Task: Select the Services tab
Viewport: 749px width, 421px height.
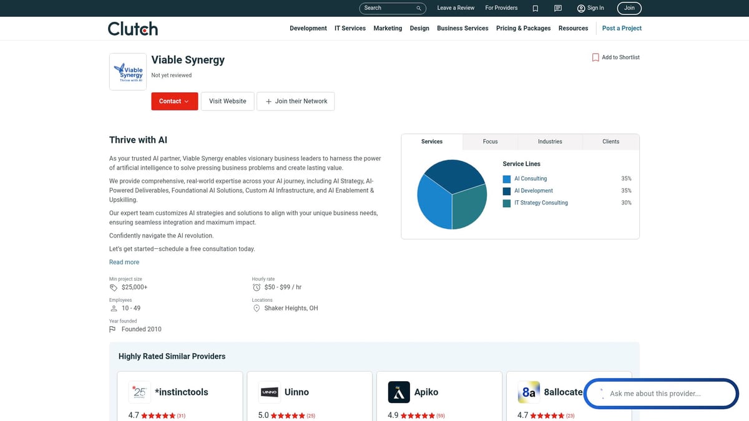Action: point(432,142)
